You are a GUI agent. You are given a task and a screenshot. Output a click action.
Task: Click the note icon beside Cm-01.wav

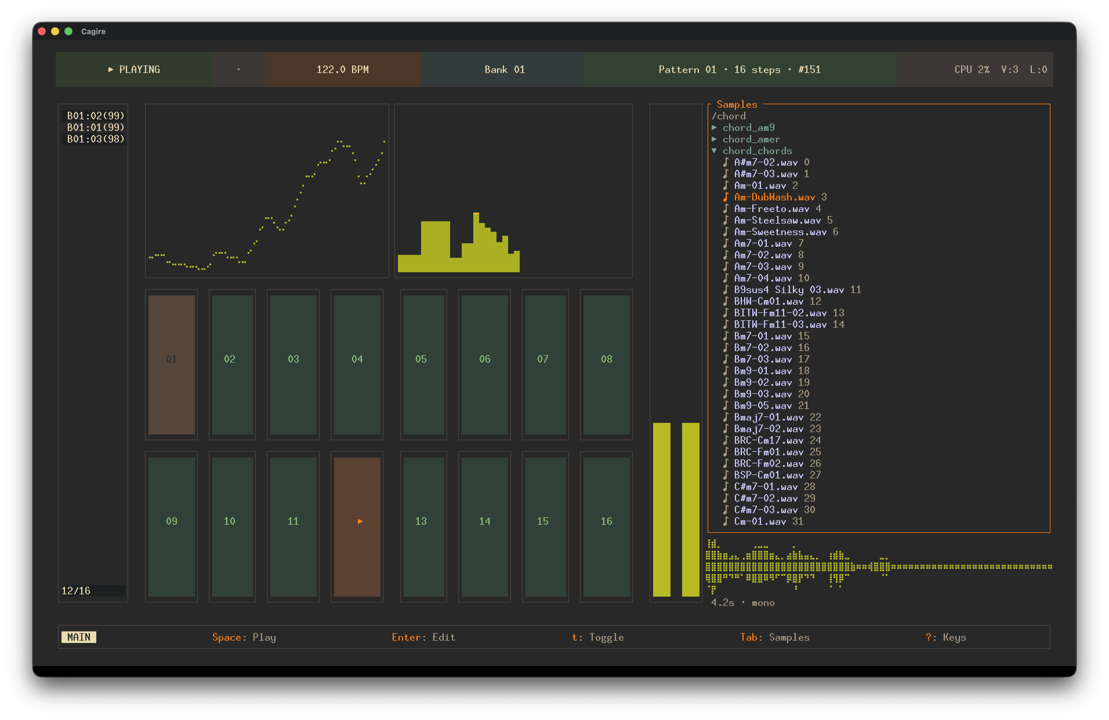pos(726,521)
